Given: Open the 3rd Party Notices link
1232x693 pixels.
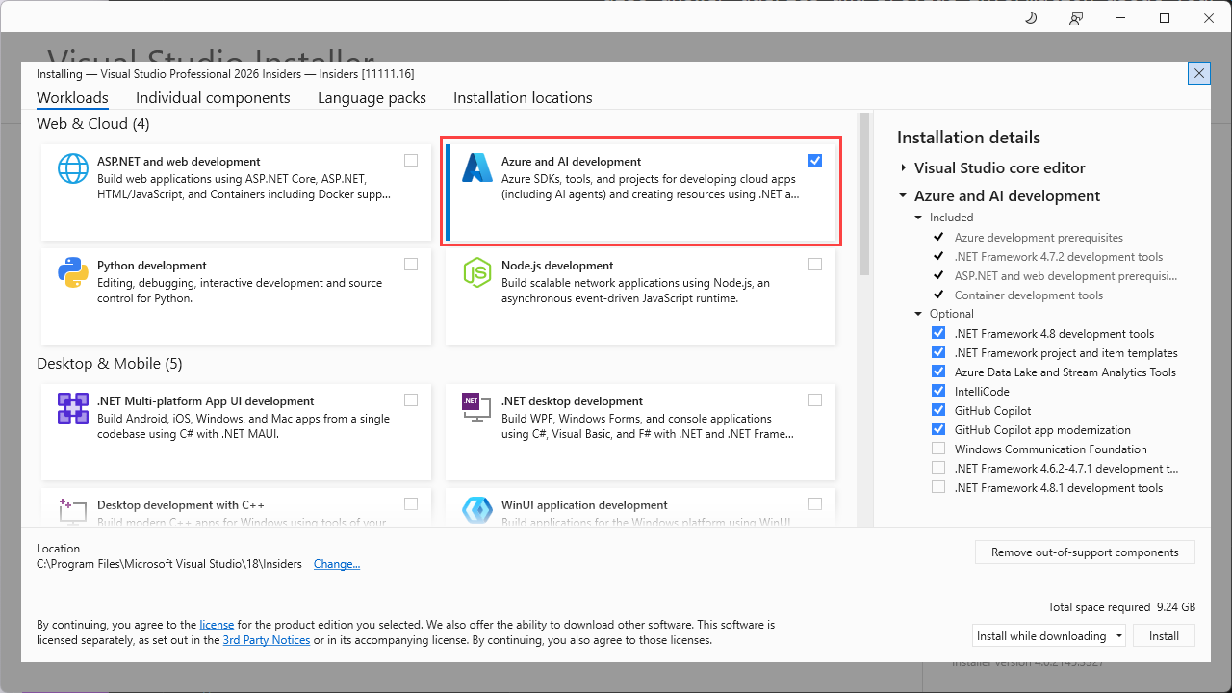Looking at the screenshot, I should point(266,640).
